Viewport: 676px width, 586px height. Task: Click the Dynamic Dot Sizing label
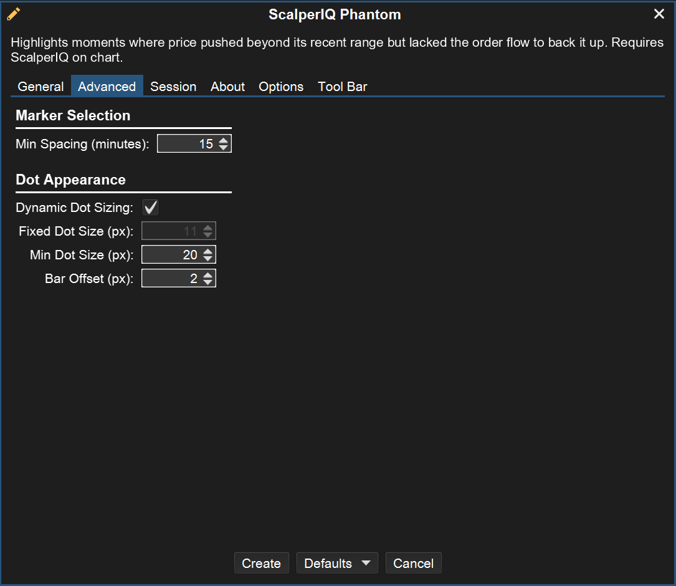(75, 208)
